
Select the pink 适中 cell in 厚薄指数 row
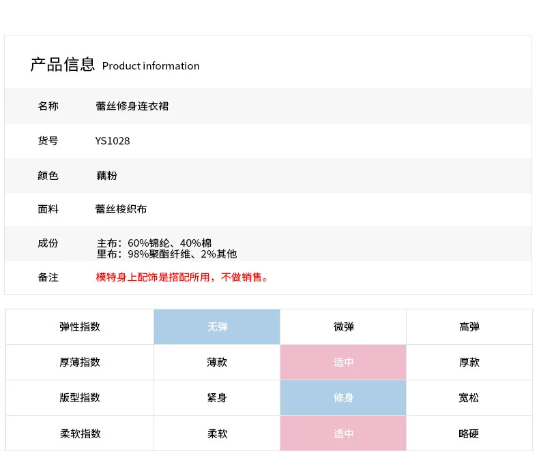pyautogui.click(x=343, y=362)
